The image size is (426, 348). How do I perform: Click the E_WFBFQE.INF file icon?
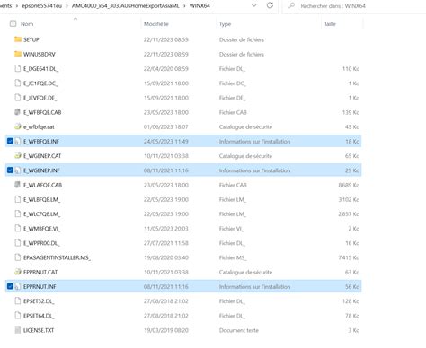pos(18,141)
